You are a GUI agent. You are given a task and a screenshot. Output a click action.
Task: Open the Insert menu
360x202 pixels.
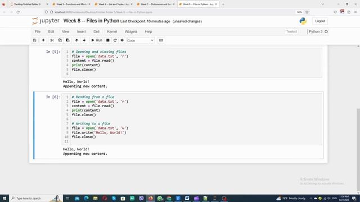[81, 31]
